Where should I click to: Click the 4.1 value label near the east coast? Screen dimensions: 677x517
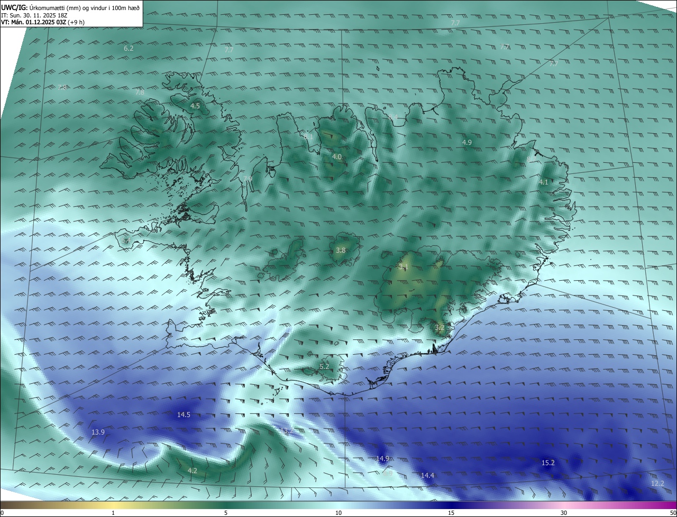544,182
